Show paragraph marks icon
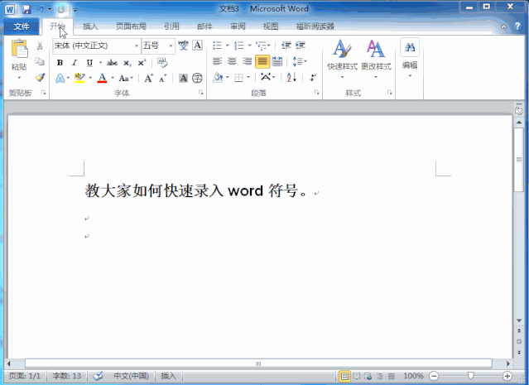 (x=313, y=77)
